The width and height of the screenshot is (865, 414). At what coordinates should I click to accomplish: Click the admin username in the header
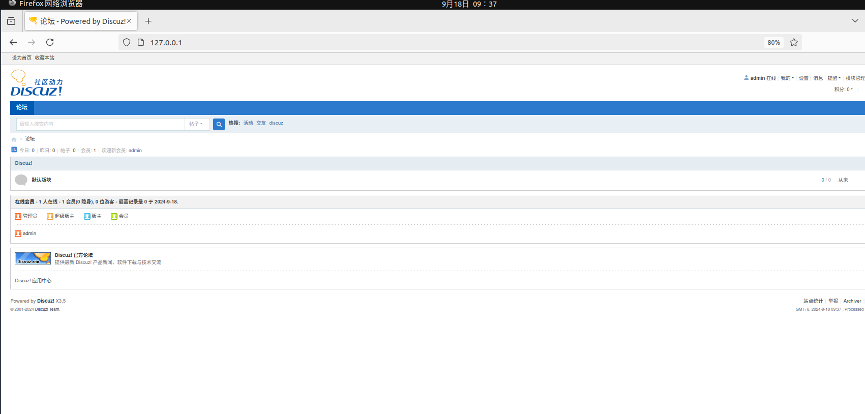[x=757, y=78]
